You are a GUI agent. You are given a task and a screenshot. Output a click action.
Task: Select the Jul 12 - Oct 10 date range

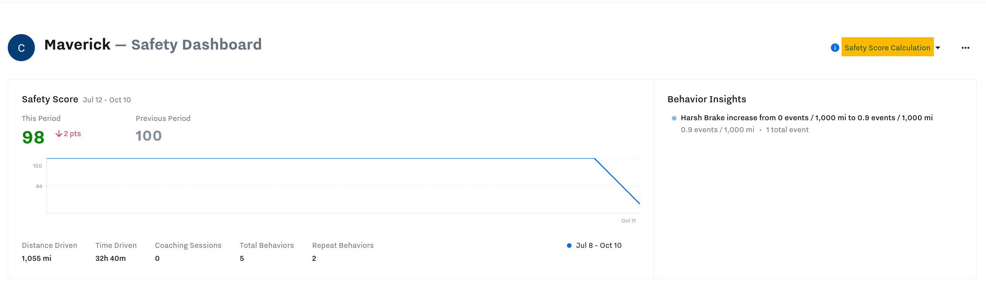pos(107,100)
